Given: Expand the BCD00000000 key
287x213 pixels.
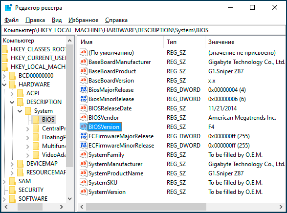Looking at the screenshot, I should [x=4, y=76].
